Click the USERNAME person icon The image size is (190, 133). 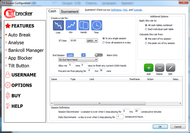pyautogui.click(x=8, y=75)
